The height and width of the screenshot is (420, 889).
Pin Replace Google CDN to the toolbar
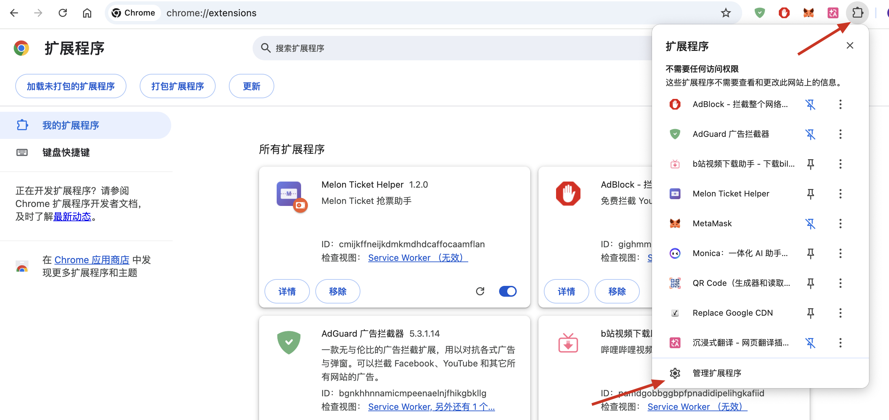pyautogui.click(x=810, y=313)
